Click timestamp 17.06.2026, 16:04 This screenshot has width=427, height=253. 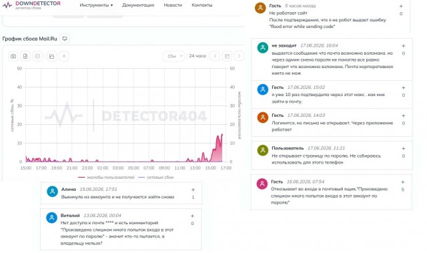click(319, 45)
